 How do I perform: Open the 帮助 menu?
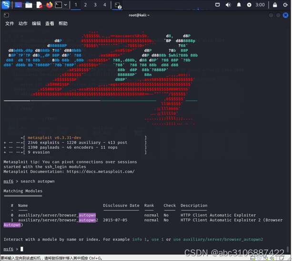(x=63, y=23)
